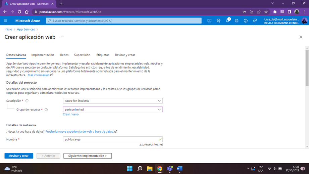Open the Windows Start menu
309x174 pixels.
pos(130,169)
